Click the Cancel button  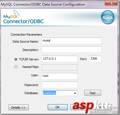click(x=80, y=107)
